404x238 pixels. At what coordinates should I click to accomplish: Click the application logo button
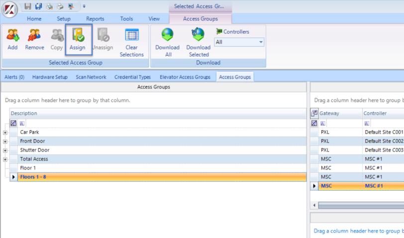coord(9,9)
